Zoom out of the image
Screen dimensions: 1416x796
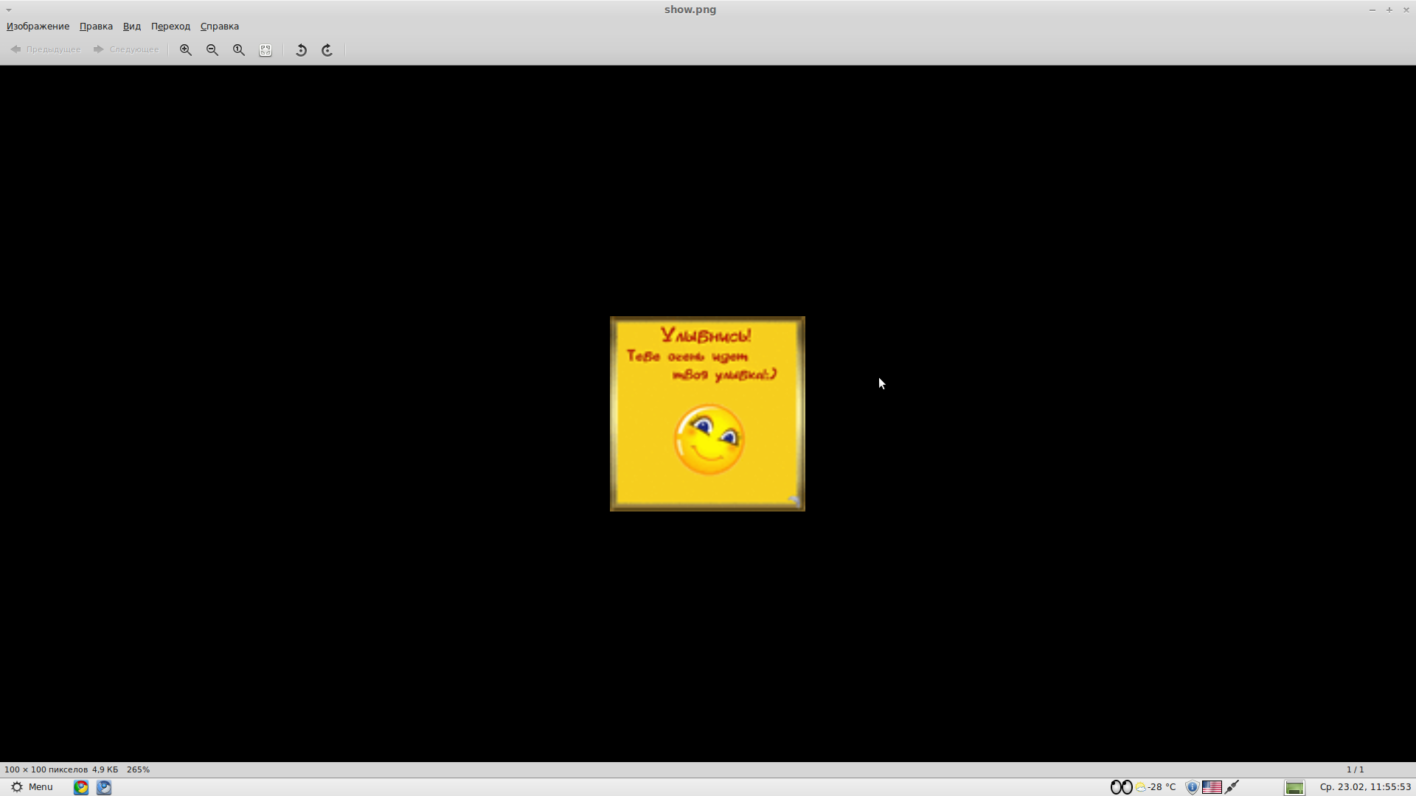[x=212, y=50]
